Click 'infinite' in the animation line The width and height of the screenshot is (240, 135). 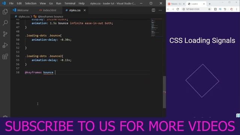tap(76, 23)
